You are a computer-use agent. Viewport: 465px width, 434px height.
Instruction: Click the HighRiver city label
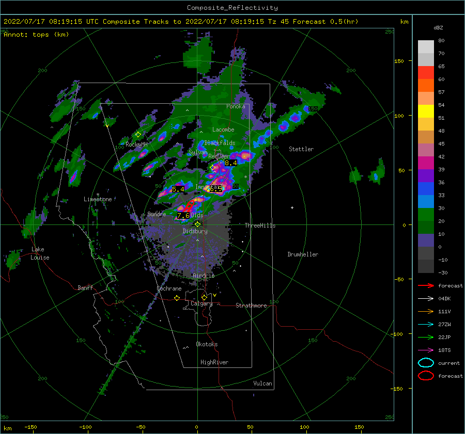(214, 362)
